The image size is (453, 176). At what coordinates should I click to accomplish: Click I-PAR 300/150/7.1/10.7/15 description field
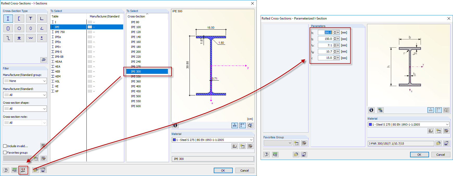[x=401, y=144]
